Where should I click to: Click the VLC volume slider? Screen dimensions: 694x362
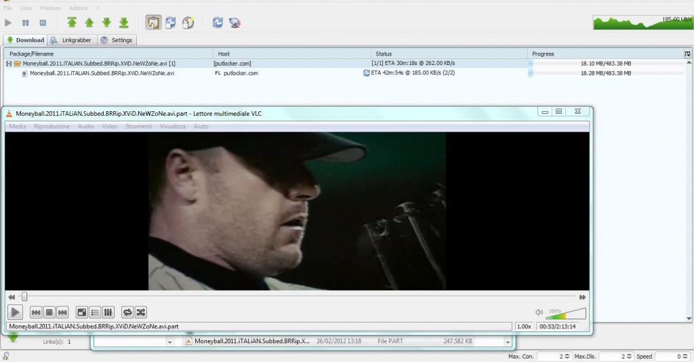tap(565, 313)
